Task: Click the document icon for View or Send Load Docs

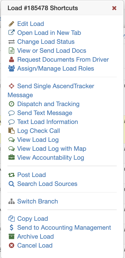Action: tap(11, 51)
